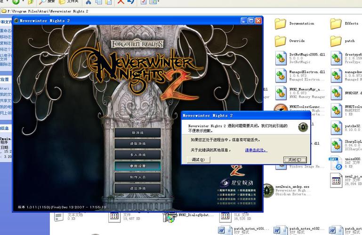This screenshot has width=362, height=235.
Task: Start a new game with 新游戏
Action: coord(137,133)
